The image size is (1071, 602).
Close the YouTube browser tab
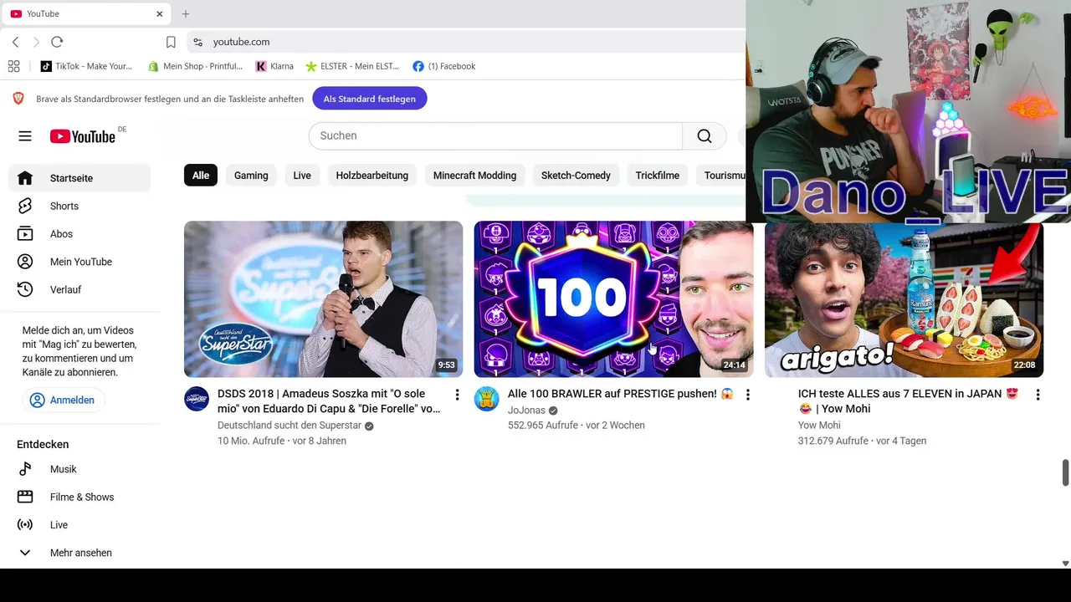pyautogui.click(x=160, y=13)
